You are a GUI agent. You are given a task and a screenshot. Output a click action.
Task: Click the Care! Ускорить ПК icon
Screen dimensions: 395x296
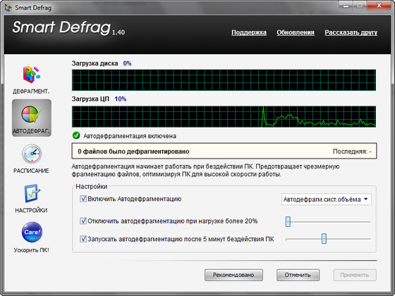32,232
